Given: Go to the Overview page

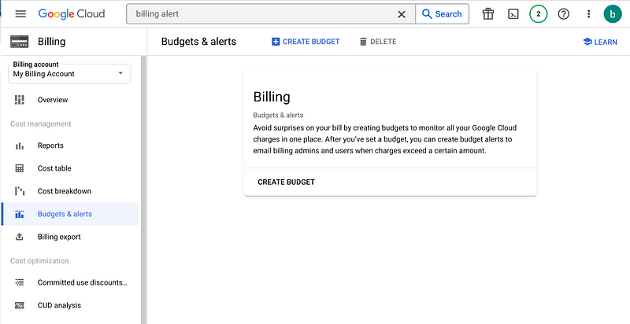Looking at the screenshot, I should coord(53,100).
